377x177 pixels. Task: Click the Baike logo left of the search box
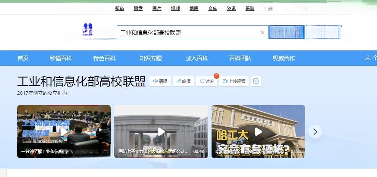coord(87,30)
